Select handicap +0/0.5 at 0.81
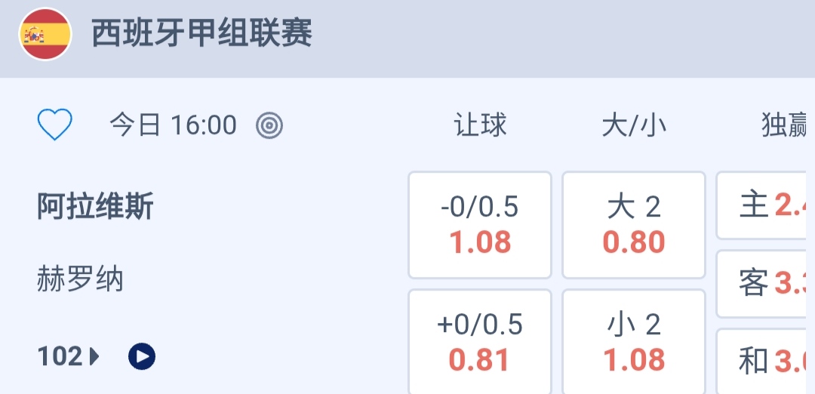The height and width of the screenshot is (394, 815). pos(480,343)
